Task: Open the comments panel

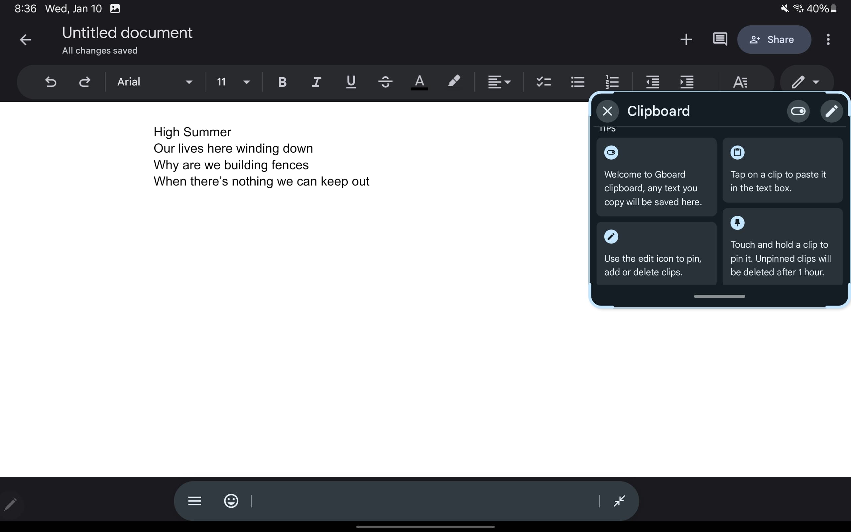Action: tap(720, 40)
